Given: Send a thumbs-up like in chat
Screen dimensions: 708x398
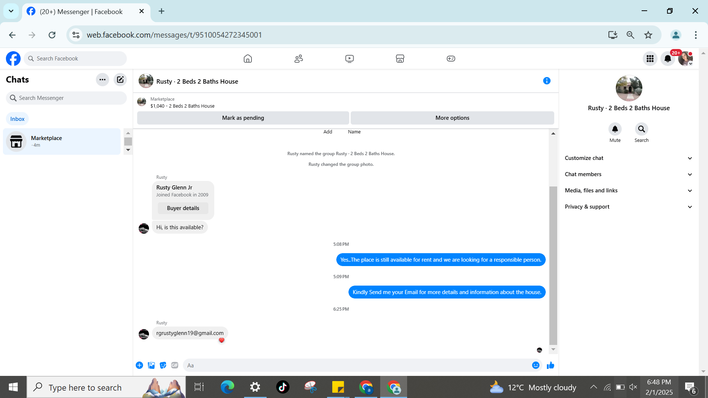Looking at the screenshot, I should click(x=550, y=365).
